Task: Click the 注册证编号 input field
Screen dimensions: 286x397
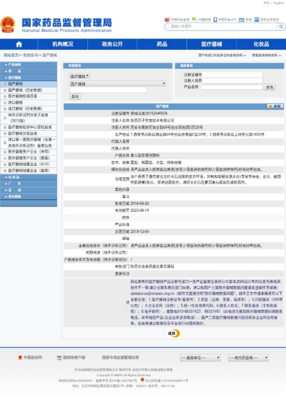Action: (232, 75)
